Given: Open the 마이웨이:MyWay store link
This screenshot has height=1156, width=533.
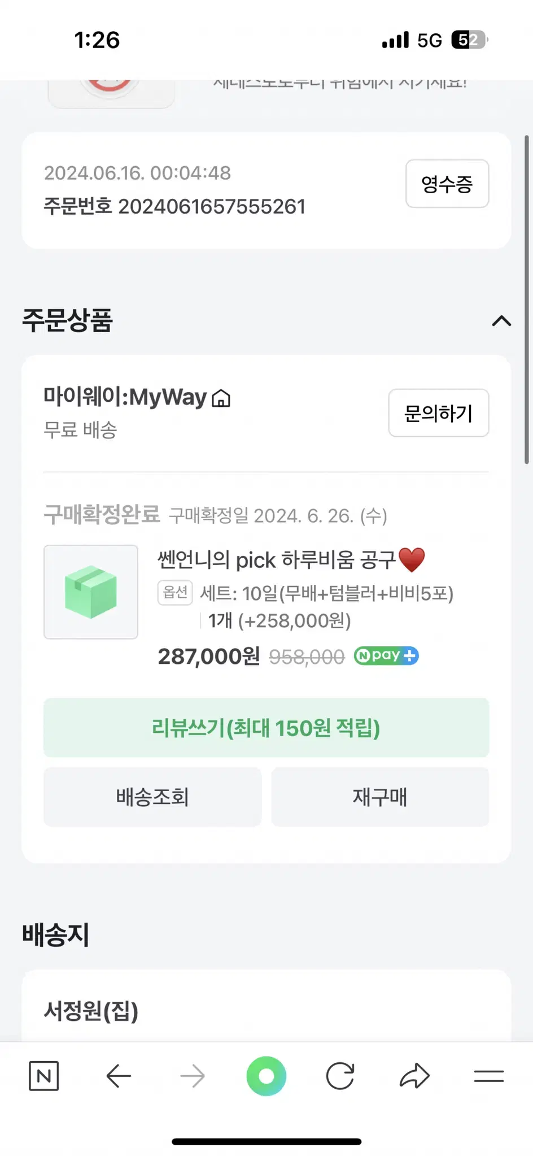Looking at the screenshot, I should coord(125,397).
